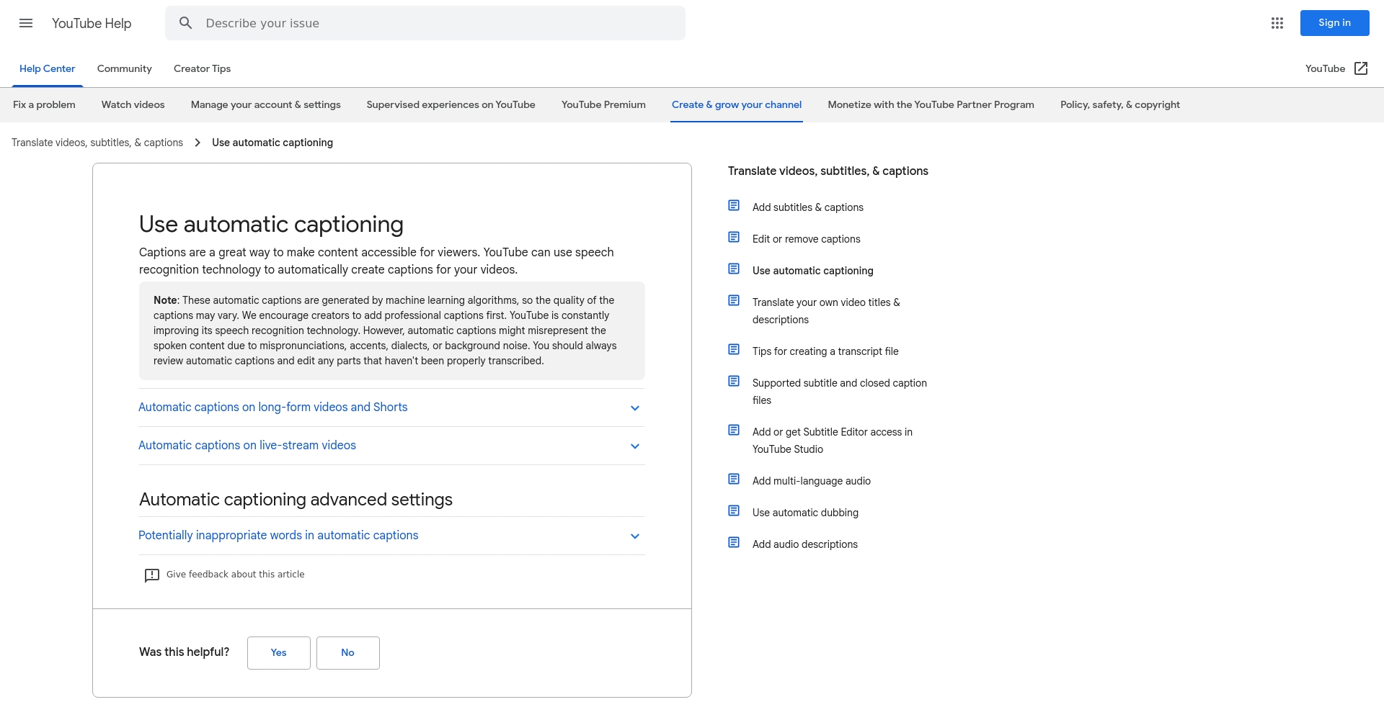
Task: Click article icon beside Translate your own video titles
Action: (x=734, y=301)
